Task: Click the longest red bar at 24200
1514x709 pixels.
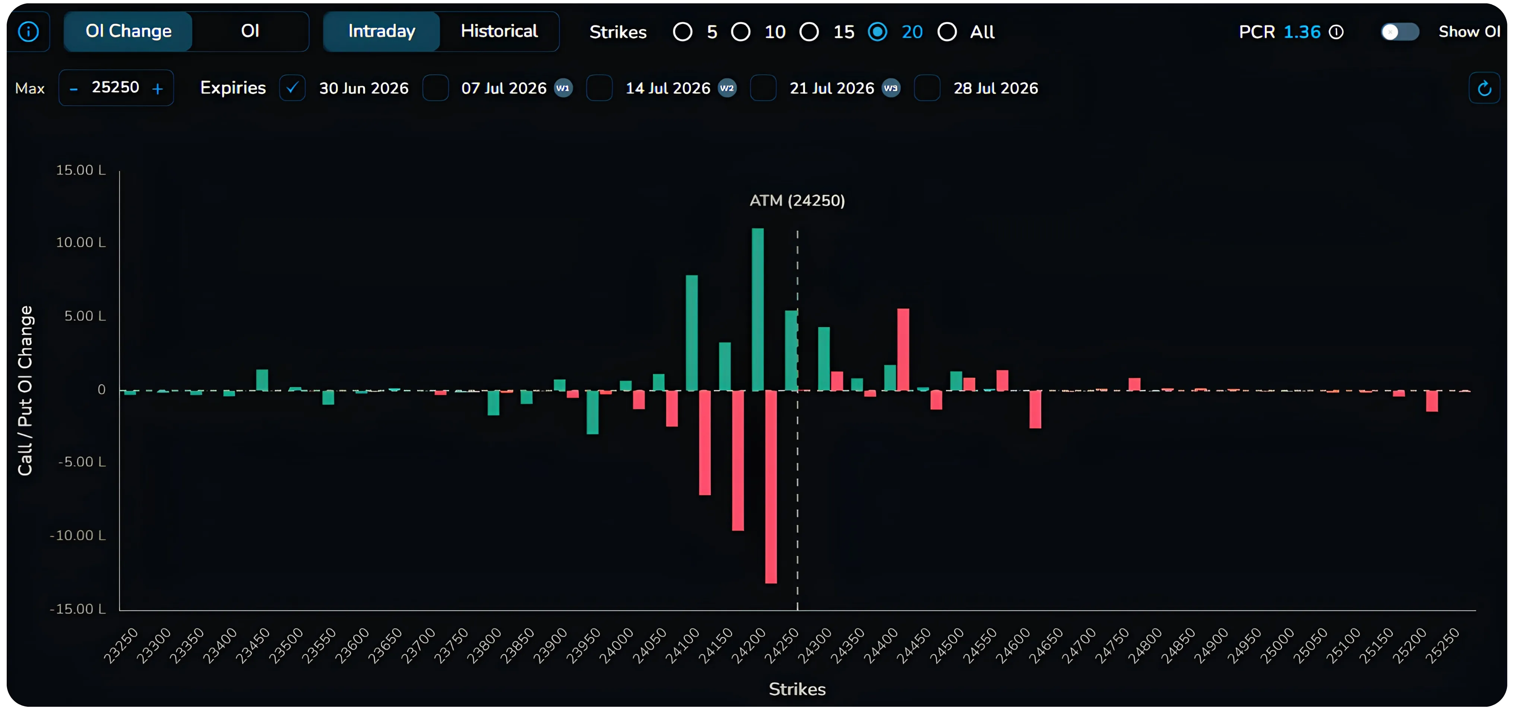Action: [770, 487]
